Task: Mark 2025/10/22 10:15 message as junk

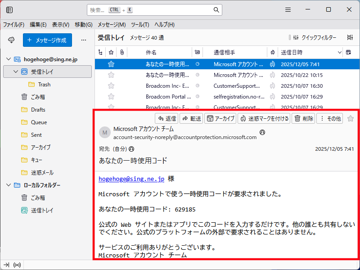Action: coord(273,75)
